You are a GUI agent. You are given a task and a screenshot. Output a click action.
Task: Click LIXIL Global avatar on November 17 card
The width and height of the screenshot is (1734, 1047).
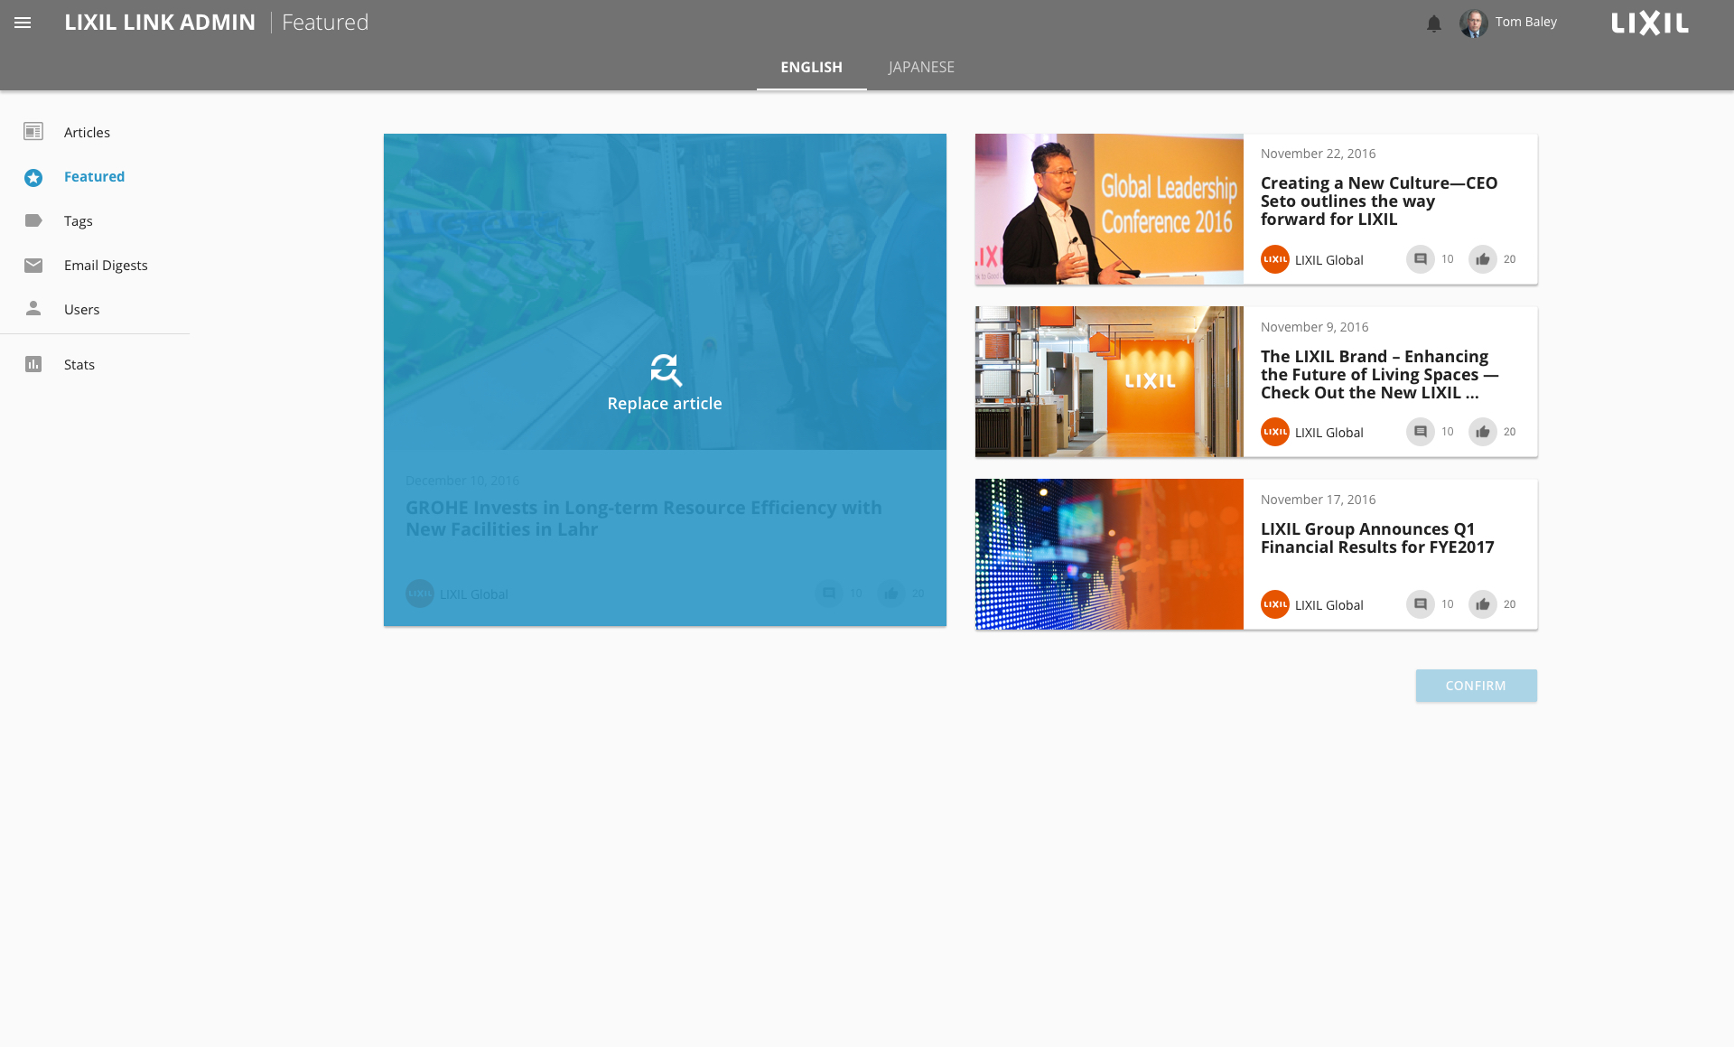tap(1275, 604)
